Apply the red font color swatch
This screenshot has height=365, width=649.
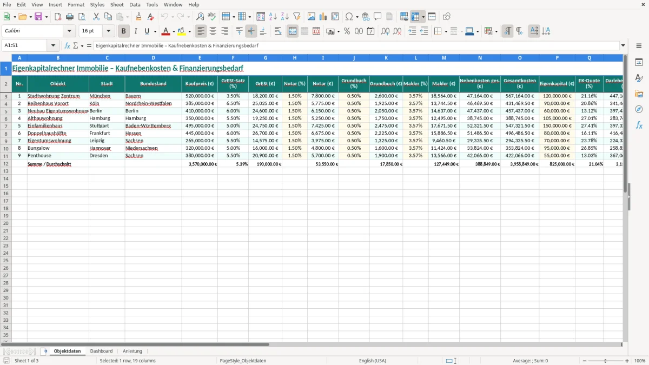165,31
